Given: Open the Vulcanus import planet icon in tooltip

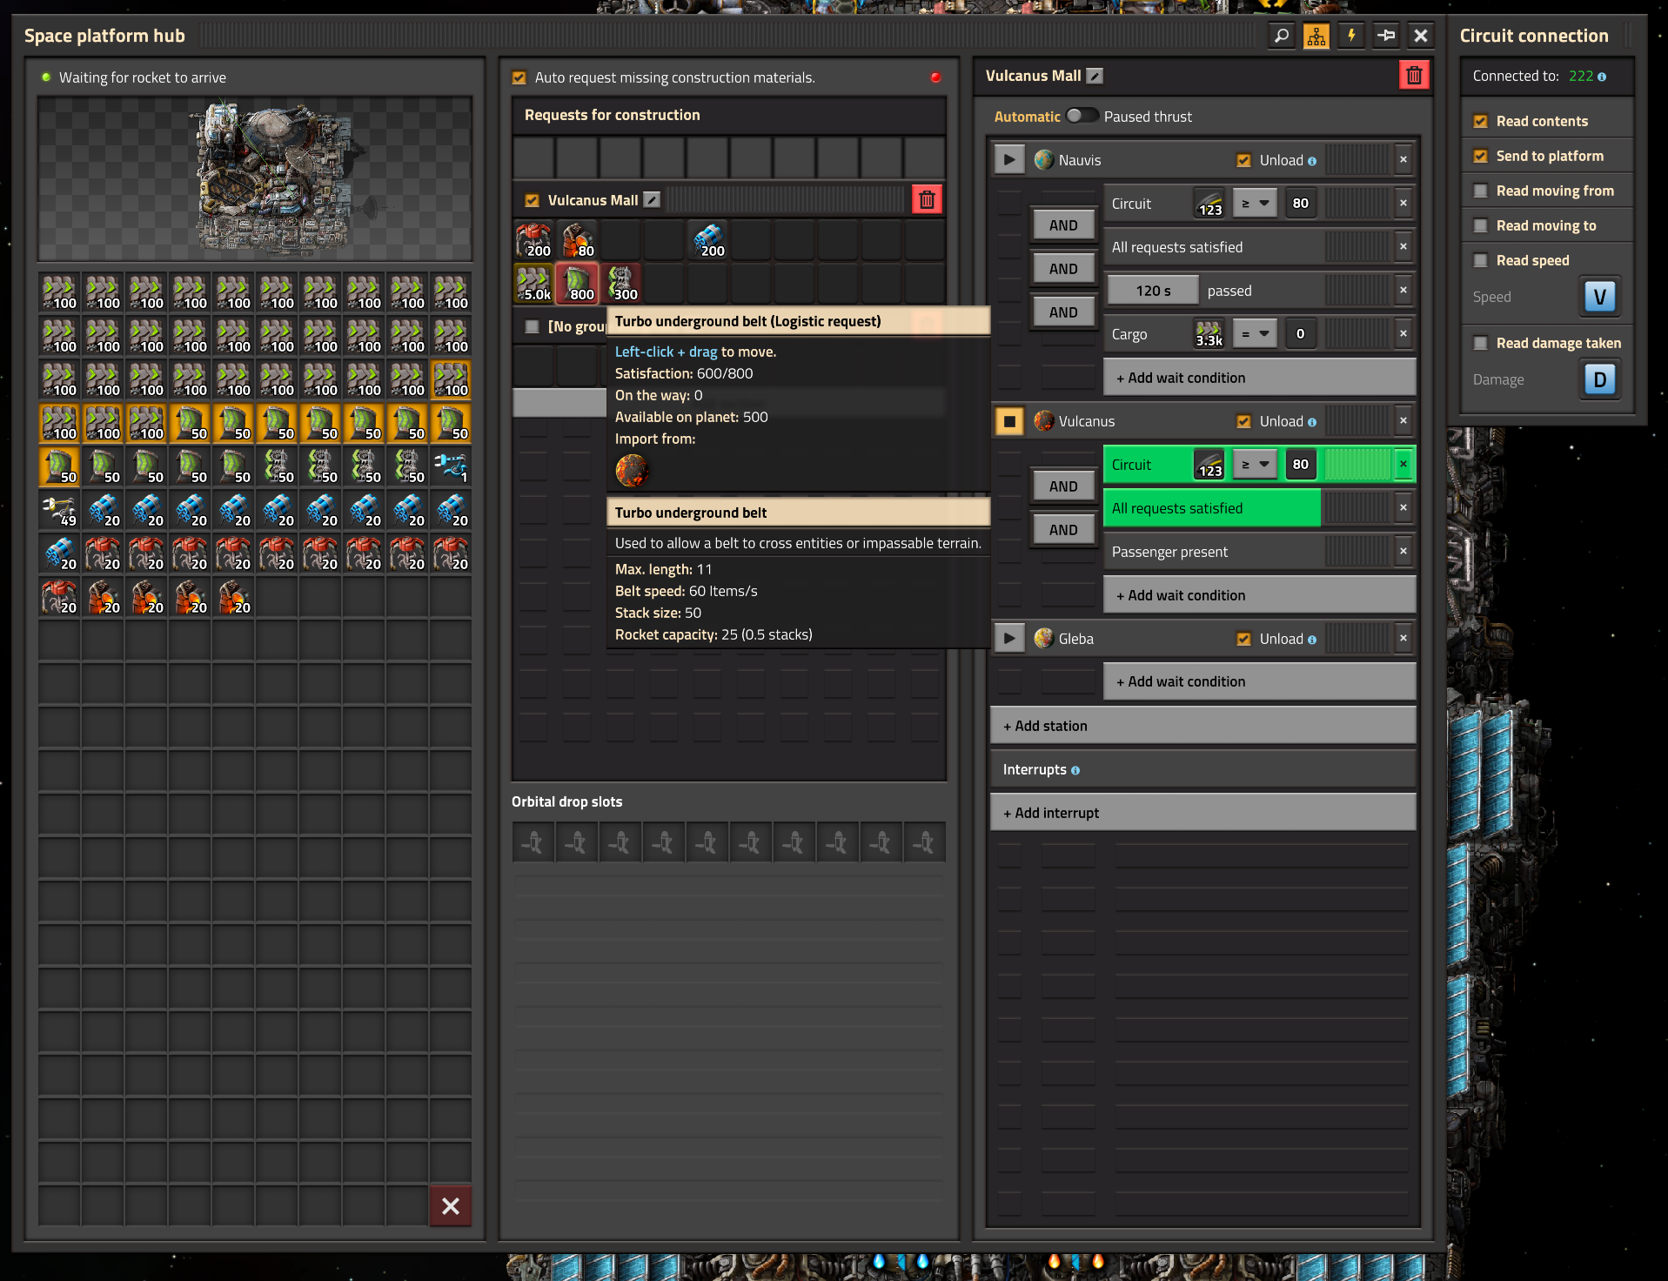Looking at the screenshot, I should point(633,471).
